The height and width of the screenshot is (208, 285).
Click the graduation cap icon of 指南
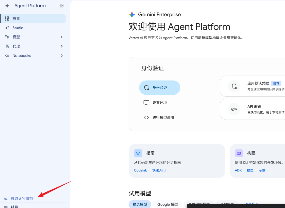point(138,153)
